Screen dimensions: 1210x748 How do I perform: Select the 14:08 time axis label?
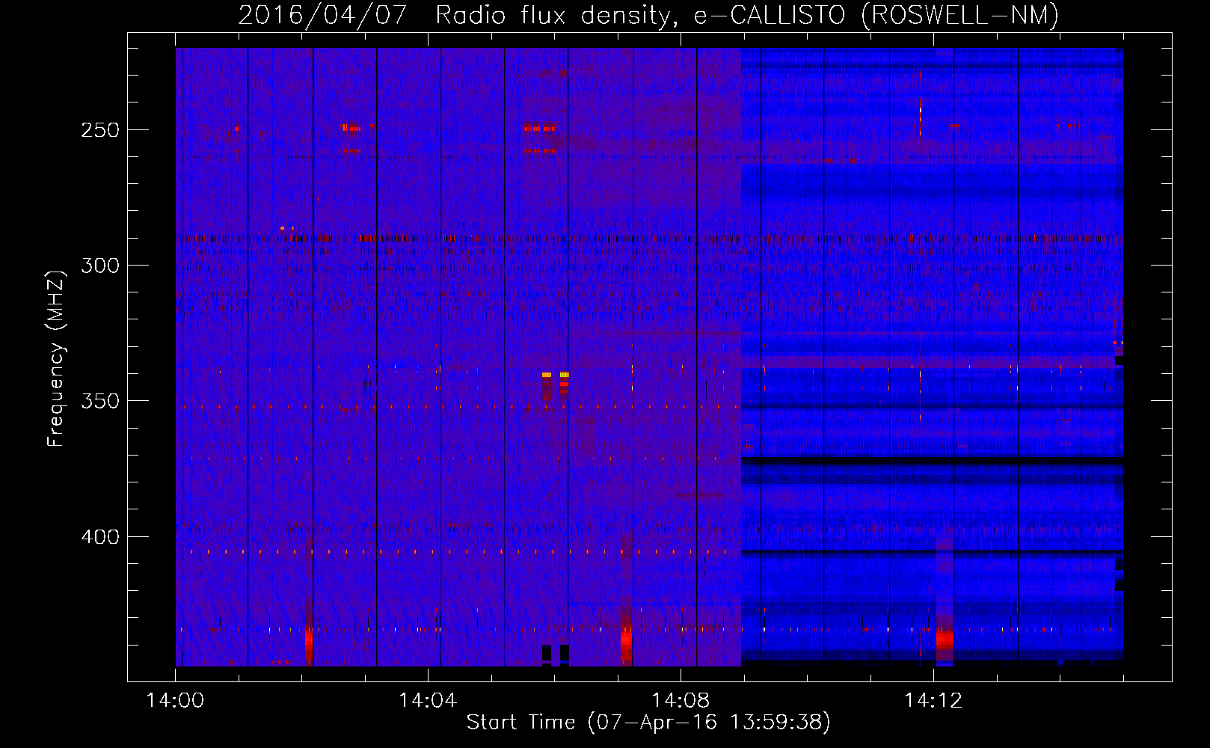click(x=681, y=701)
